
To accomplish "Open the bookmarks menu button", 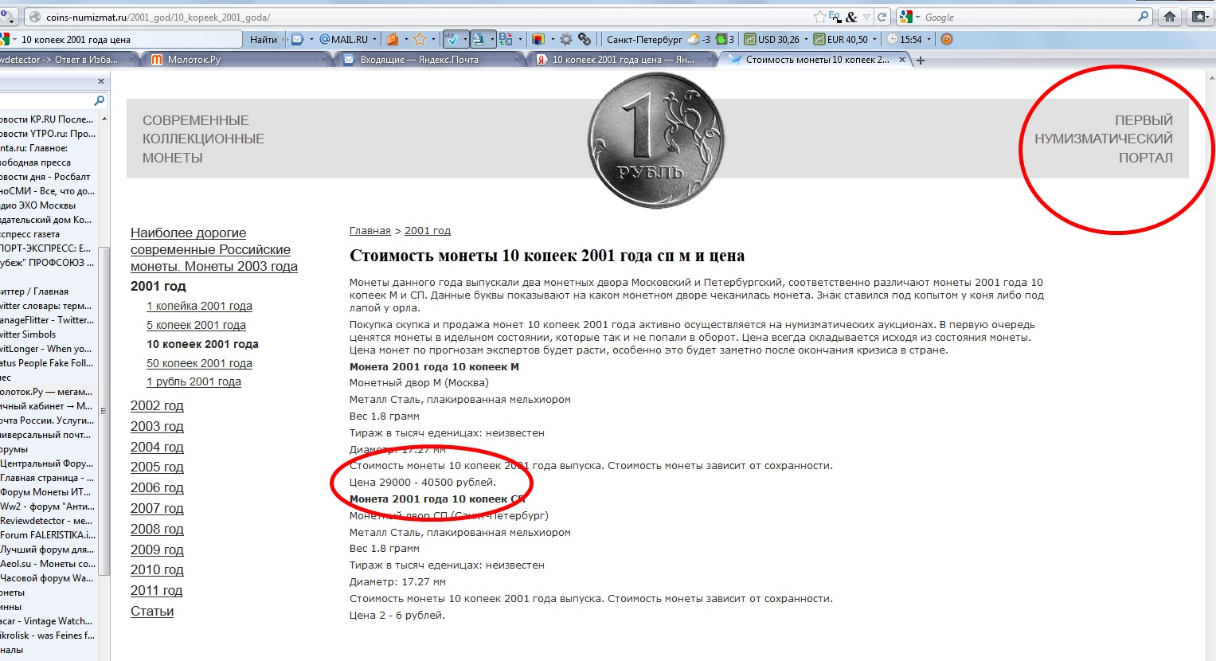I will pos(1200,17).
